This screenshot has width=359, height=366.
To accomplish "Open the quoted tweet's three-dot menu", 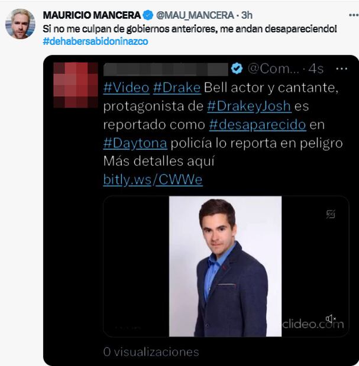I will click(341, 69).
